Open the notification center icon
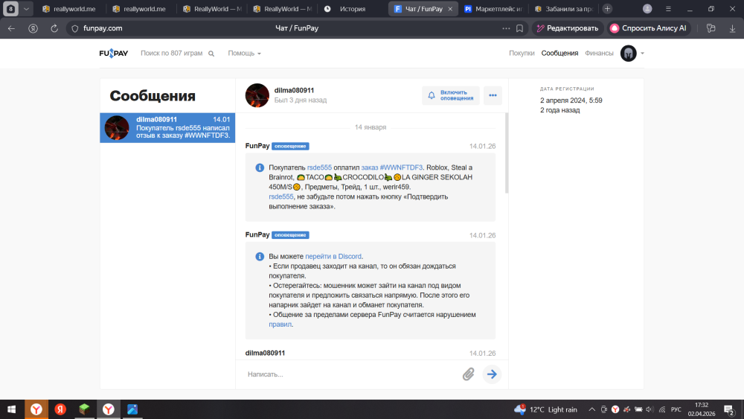Viewport: 744px width, 419px height. [x=730, y=409]
